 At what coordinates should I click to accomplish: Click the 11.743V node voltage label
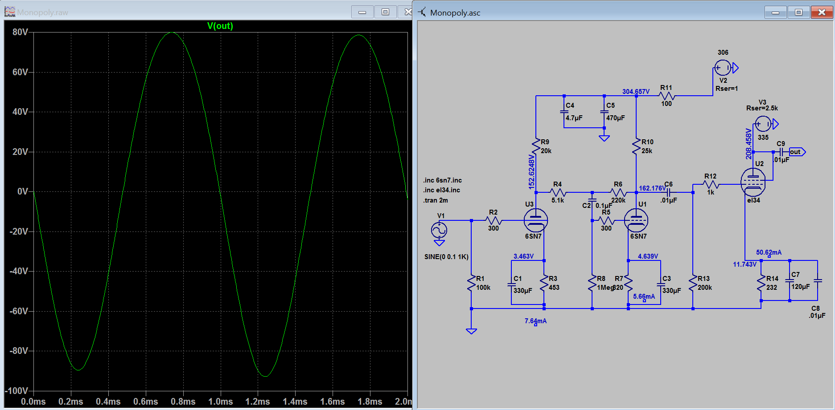745,264
